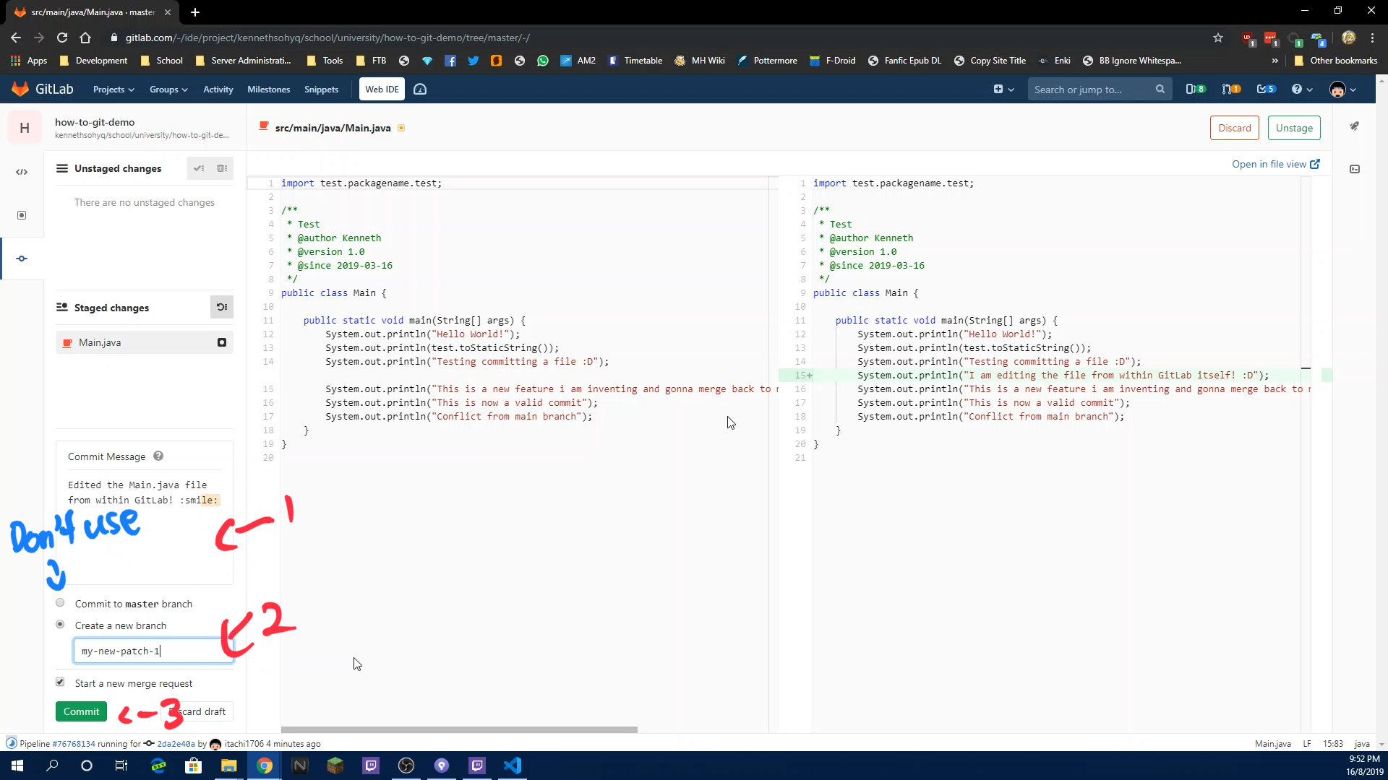Switch to the Web IDE tab
The height and width of the screenshot is (780, 1388).
pos(381,89)
